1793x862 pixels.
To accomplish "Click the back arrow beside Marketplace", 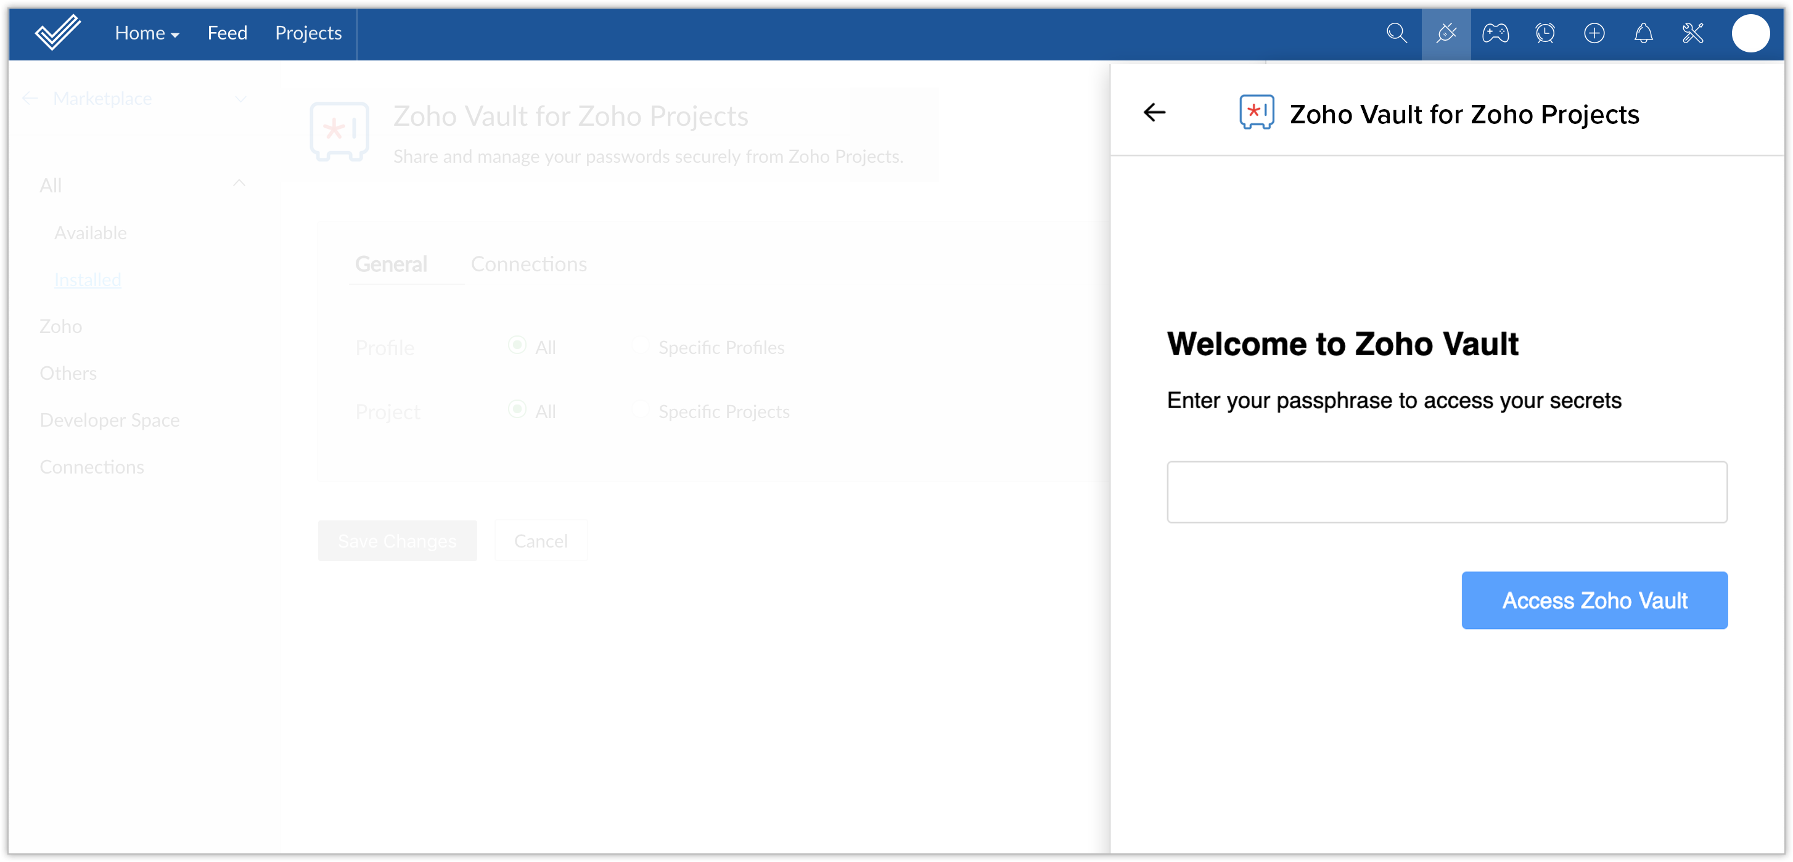I will tap(30, 98).
